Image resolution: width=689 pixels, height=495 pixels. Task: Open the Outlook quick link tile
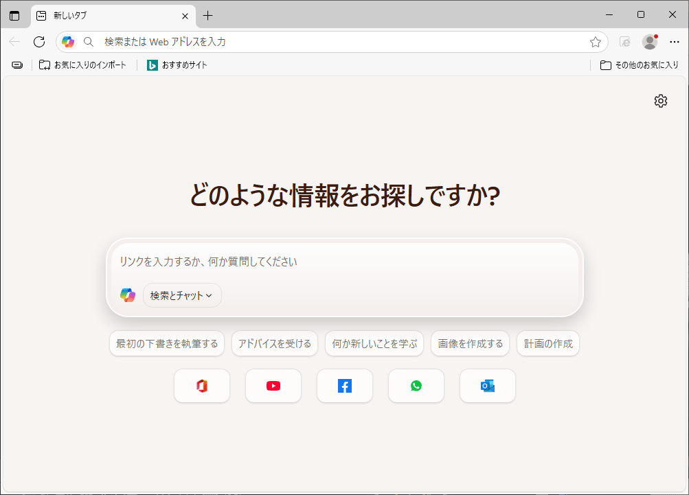pyautogui.click(x=488, y=386)
